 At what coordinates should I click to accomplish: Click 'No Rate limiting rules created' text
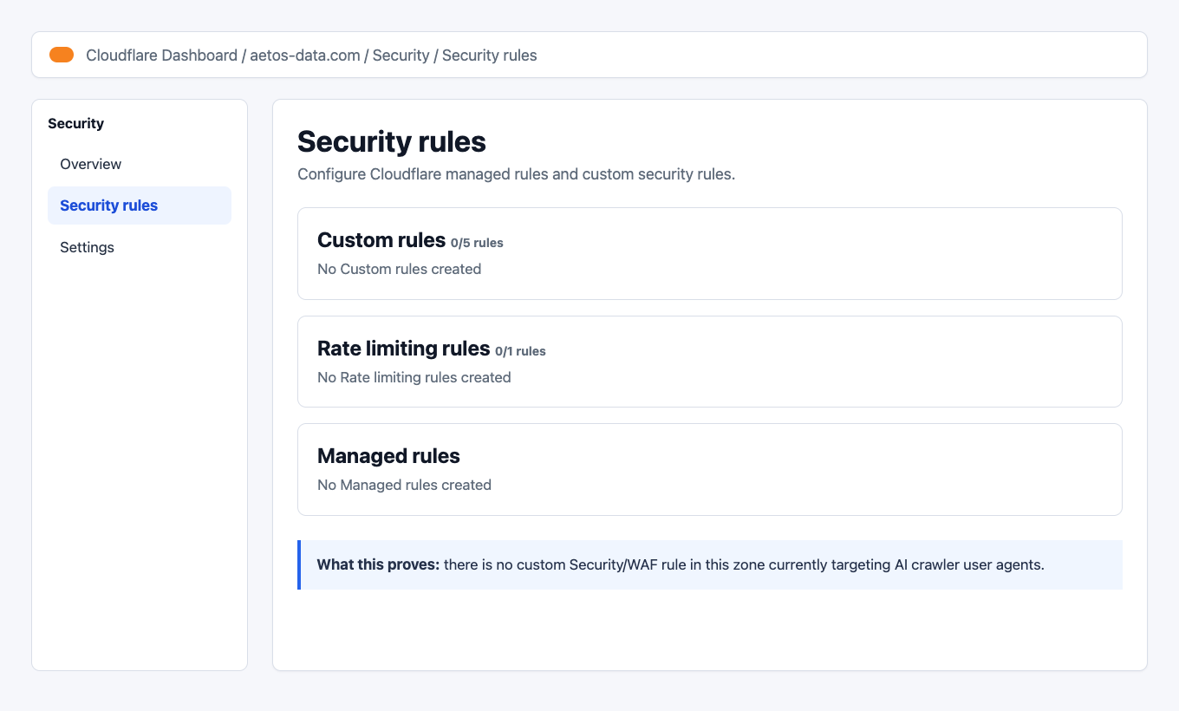coord(414,377)
